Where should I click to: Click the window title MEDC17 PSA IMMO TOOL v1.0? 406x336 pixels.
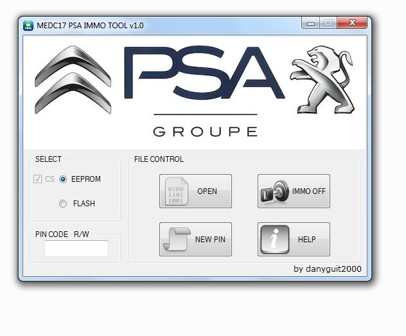coord(91,26)
